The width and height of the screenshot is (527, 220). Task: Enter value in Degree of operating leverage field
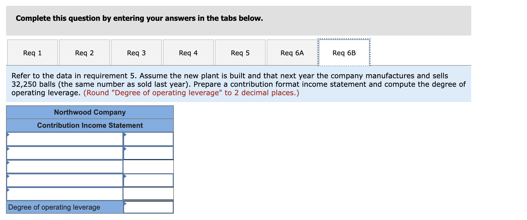pyautogui.click(x=148, y=207)
